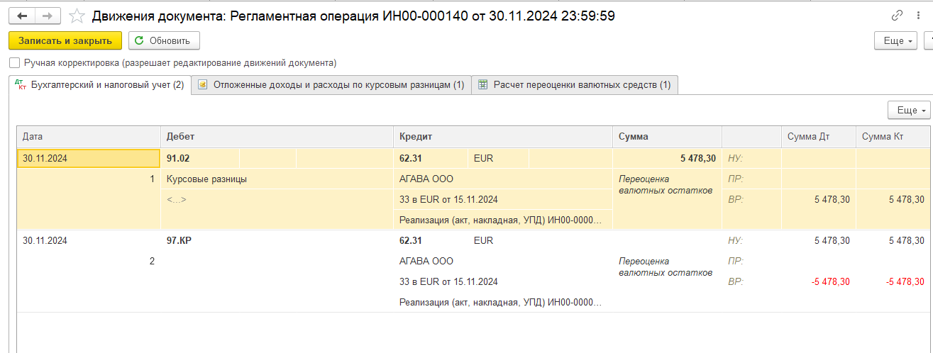Screen dimensions: 933x353
Task: Go back with the left arrow
Action: 23,16
